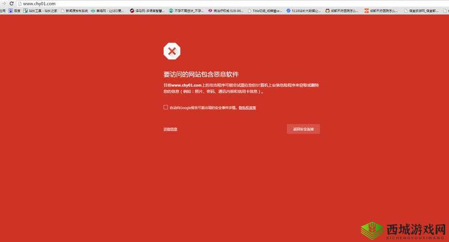Viewport: 449px width, 242px height.
Task: Open 成都天府医院 bookmark with cartoon face icon
Action: tap(342, 11)
